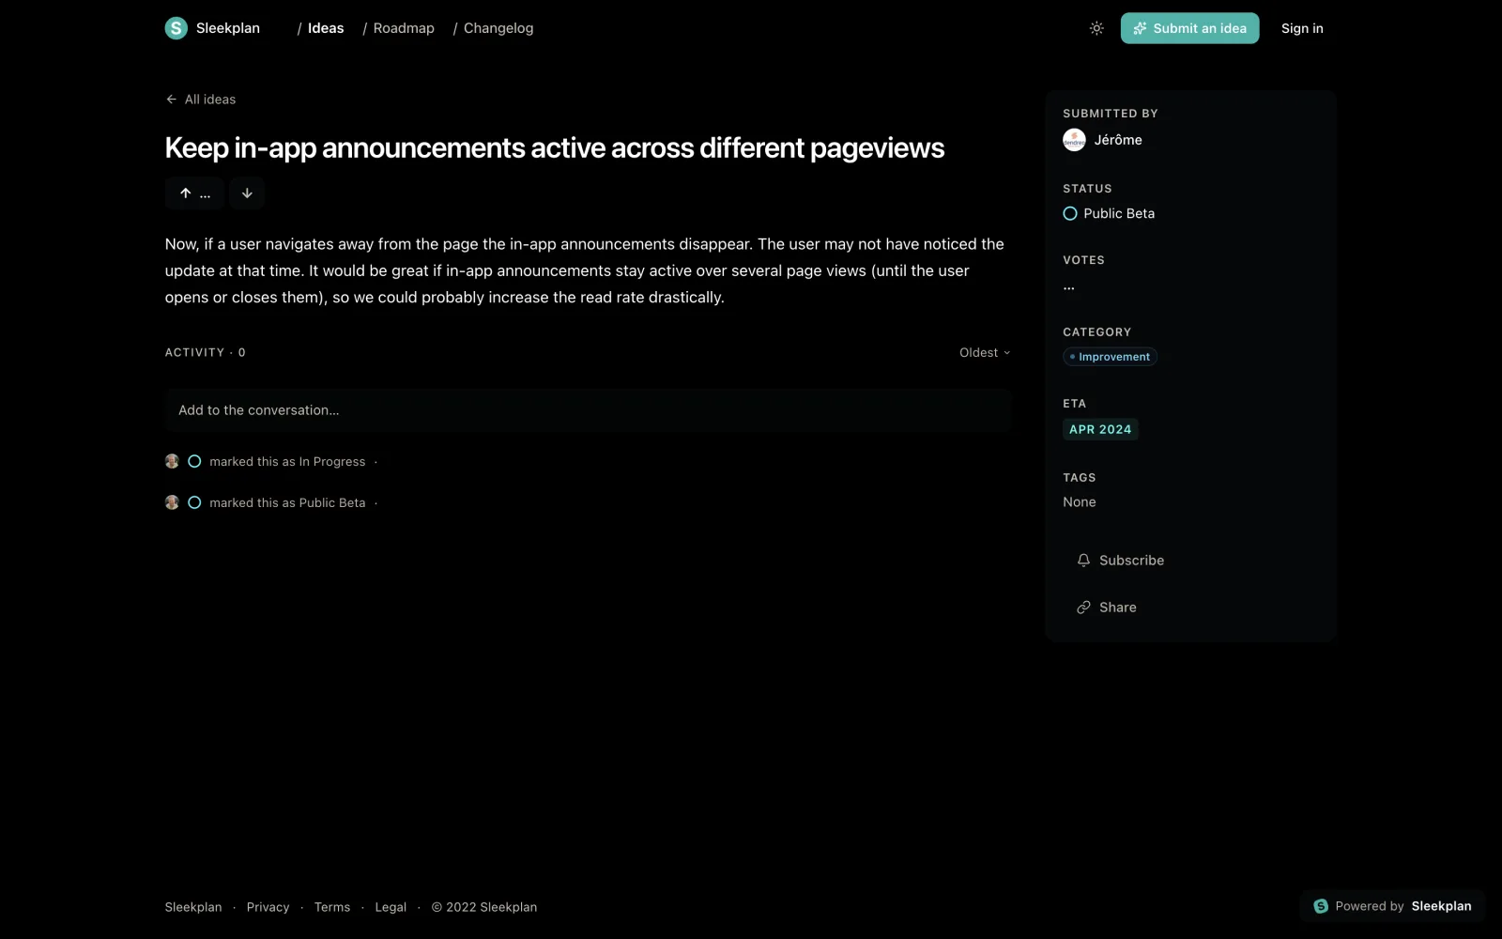The image size is (1502, 939).
Task: Click the idea title 'Keep in-app announcements active'
Action: coord(555,148)
